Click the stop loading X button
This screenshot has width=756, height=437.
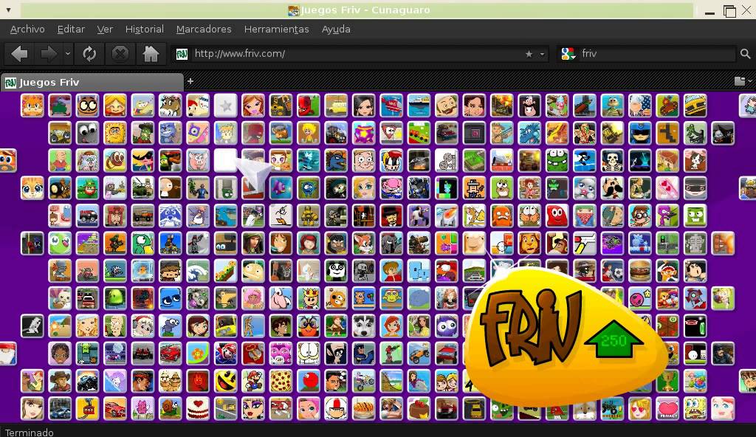tap(120, 54)
